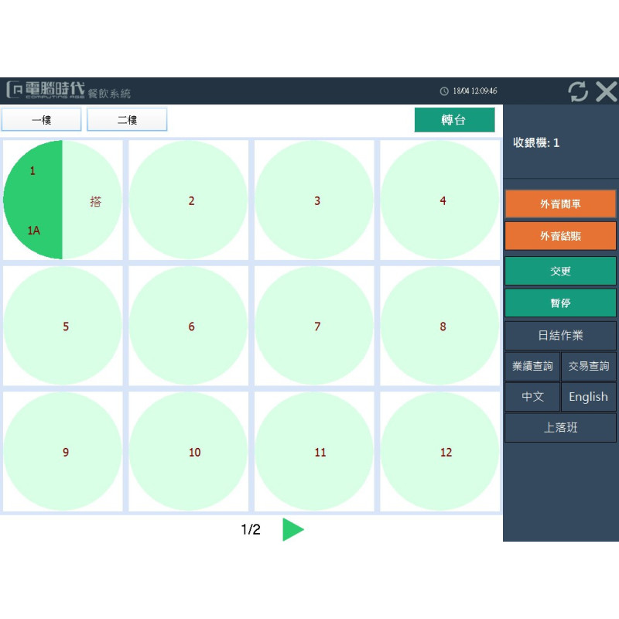Toggle the 暫停 pause button
619x619 pixels.
tap(560, 303)
